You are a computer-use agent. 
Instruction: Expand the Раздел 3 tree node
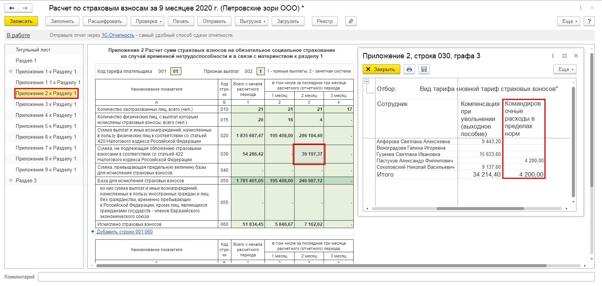[x=11, y=180]
